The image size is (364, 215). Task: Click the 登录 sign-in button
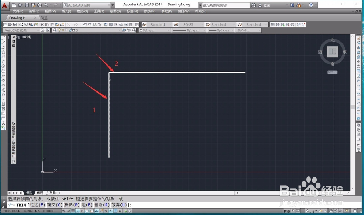(x=267, y=5)
